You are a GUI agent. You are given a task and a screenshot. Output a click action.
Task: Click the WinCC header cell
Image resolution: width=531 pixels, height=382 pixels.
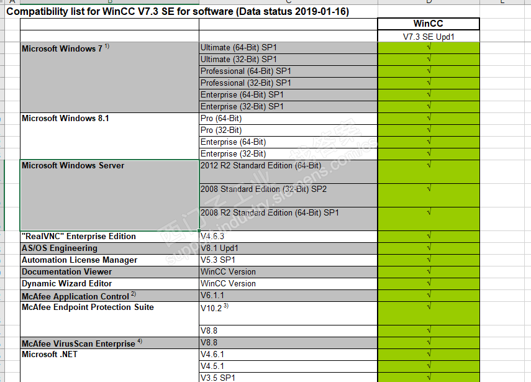coord(429,24)
